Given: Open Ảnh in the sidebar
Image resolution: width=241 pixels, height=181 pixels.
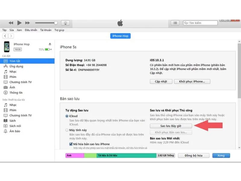Looking at the screenshot, I should (x=12, y=87).
